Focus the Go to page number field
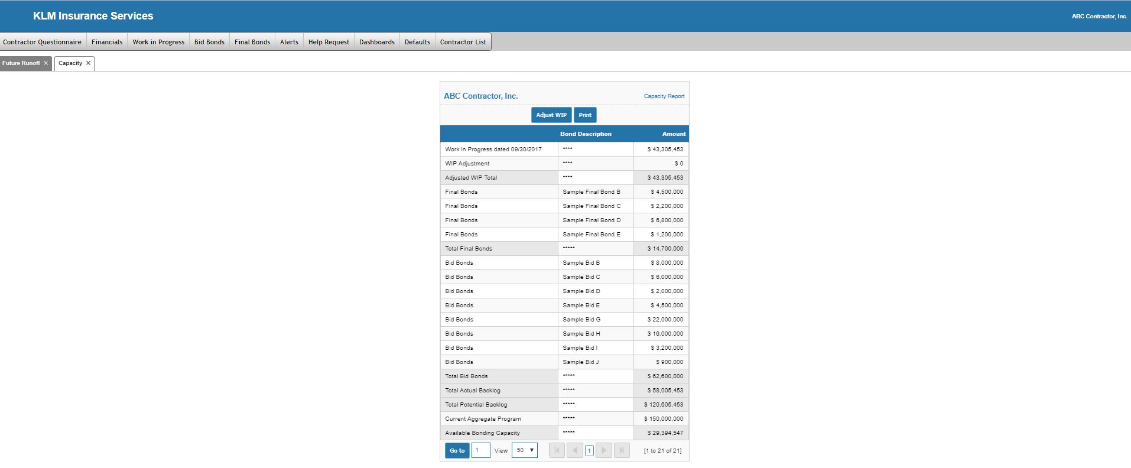This screenshot has height=468, width=1131. (x=480, y=450)
